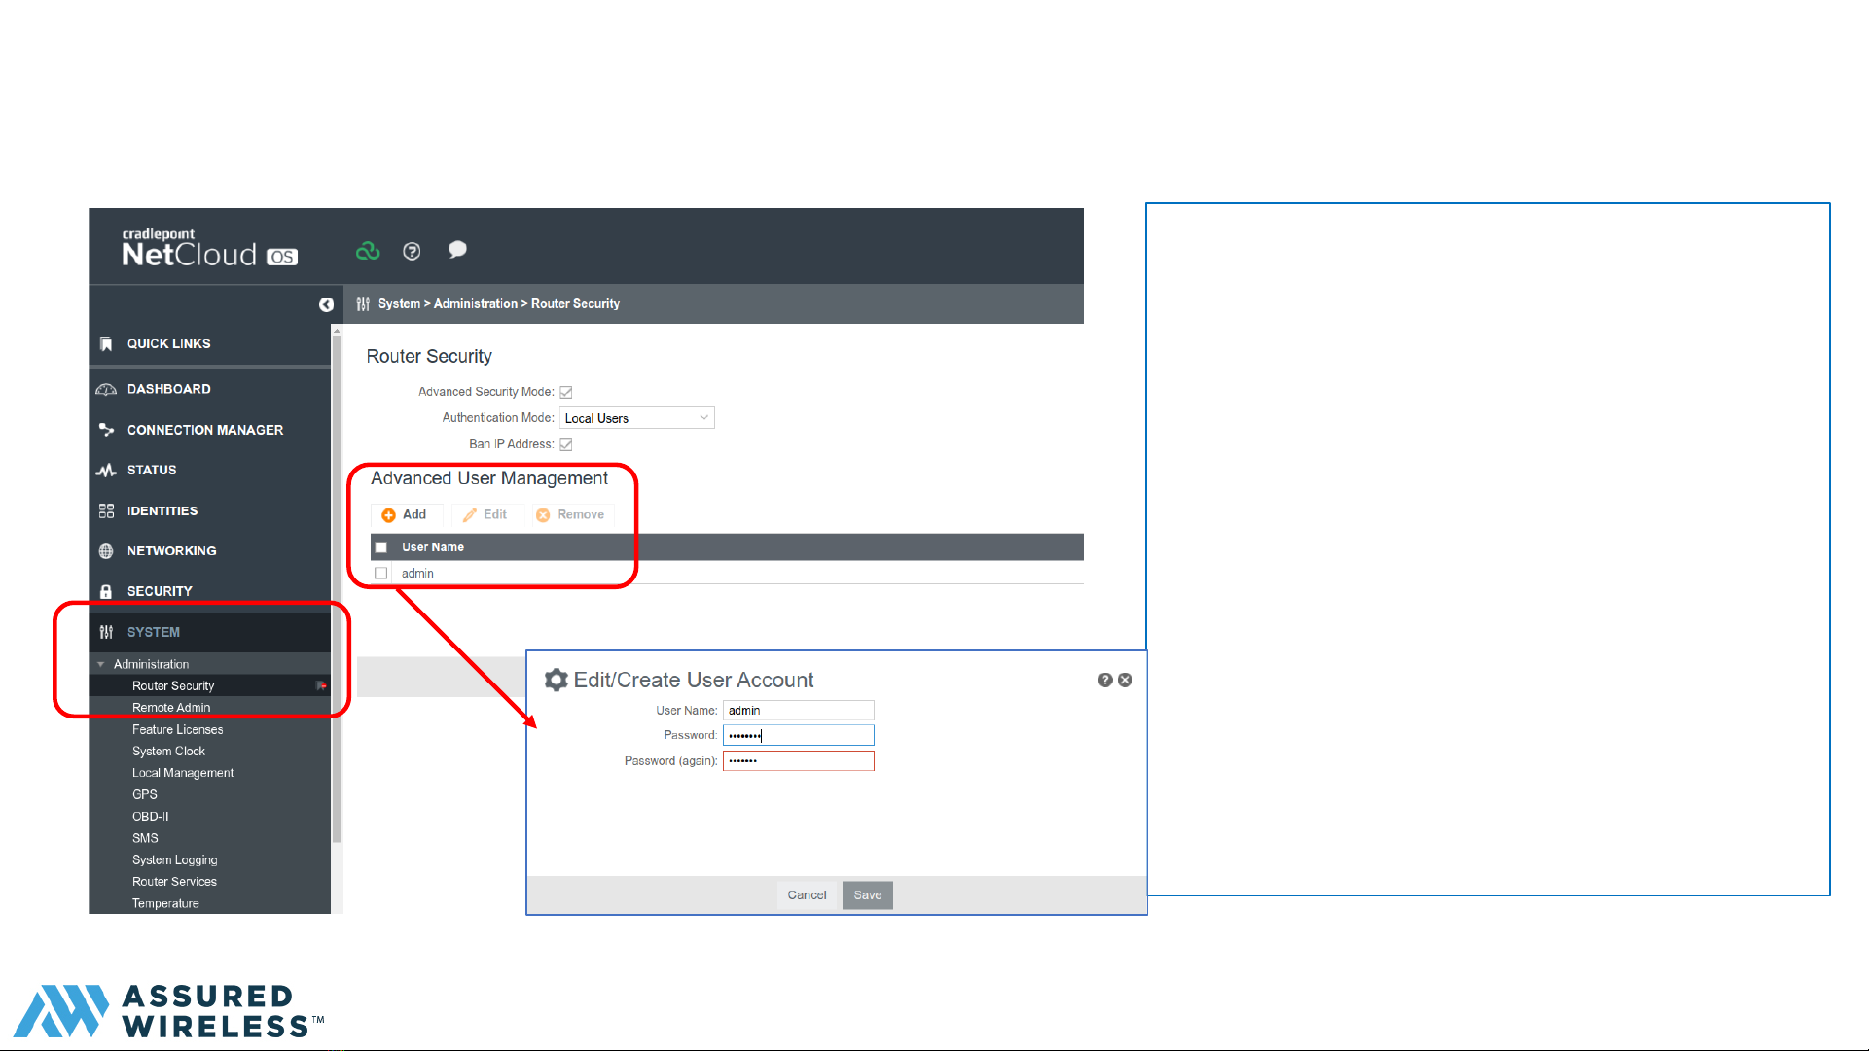Open Router Services in sidebar
Viewport: 1869px width, 1051px height.
point(175,882)
